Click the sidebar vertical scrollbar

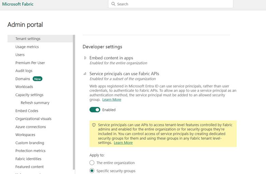click(x=74, y=102)
